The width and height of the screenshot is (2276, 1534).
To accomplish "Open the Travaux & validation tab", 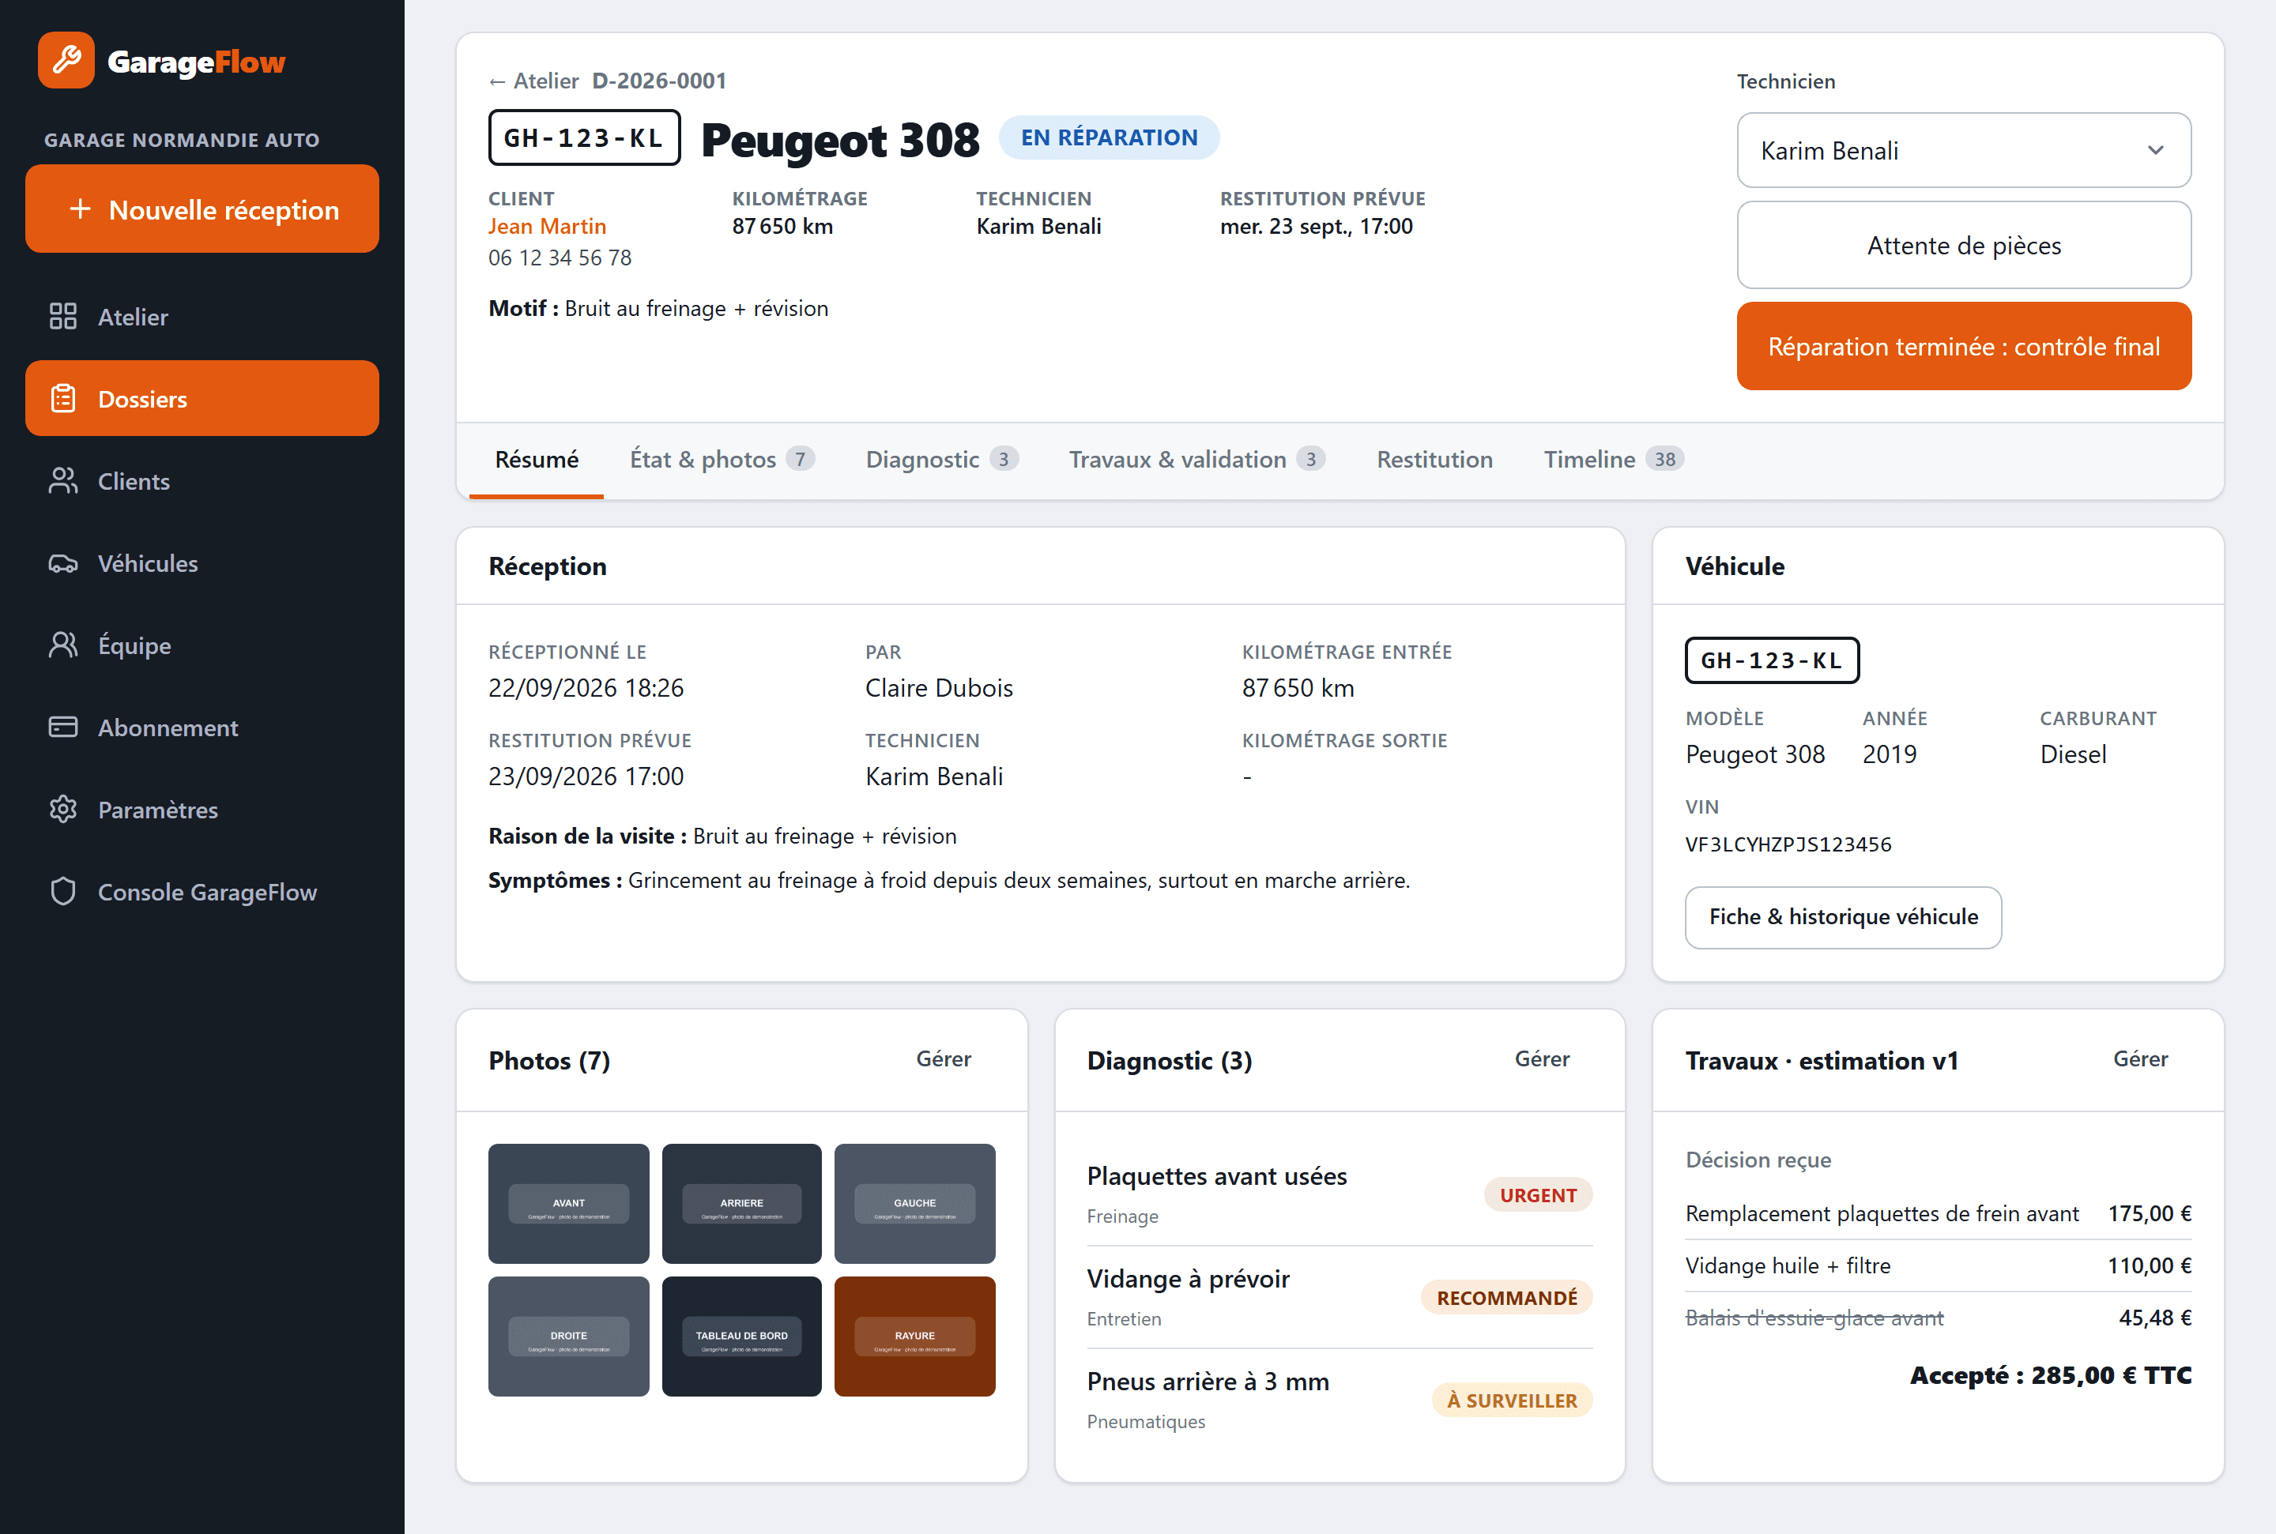I will pos(1196,459).
